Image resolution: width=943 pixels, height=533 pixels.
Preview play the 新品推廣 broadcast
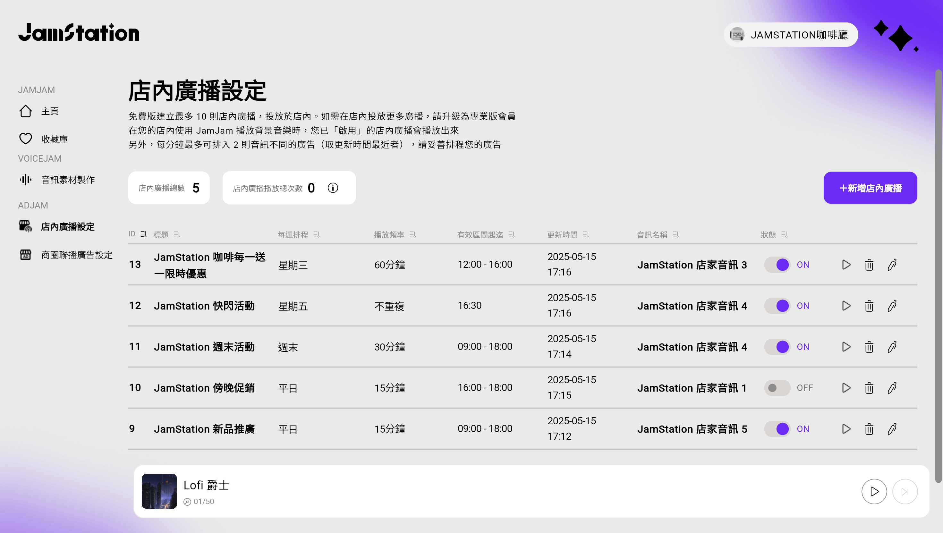point(846,429)
